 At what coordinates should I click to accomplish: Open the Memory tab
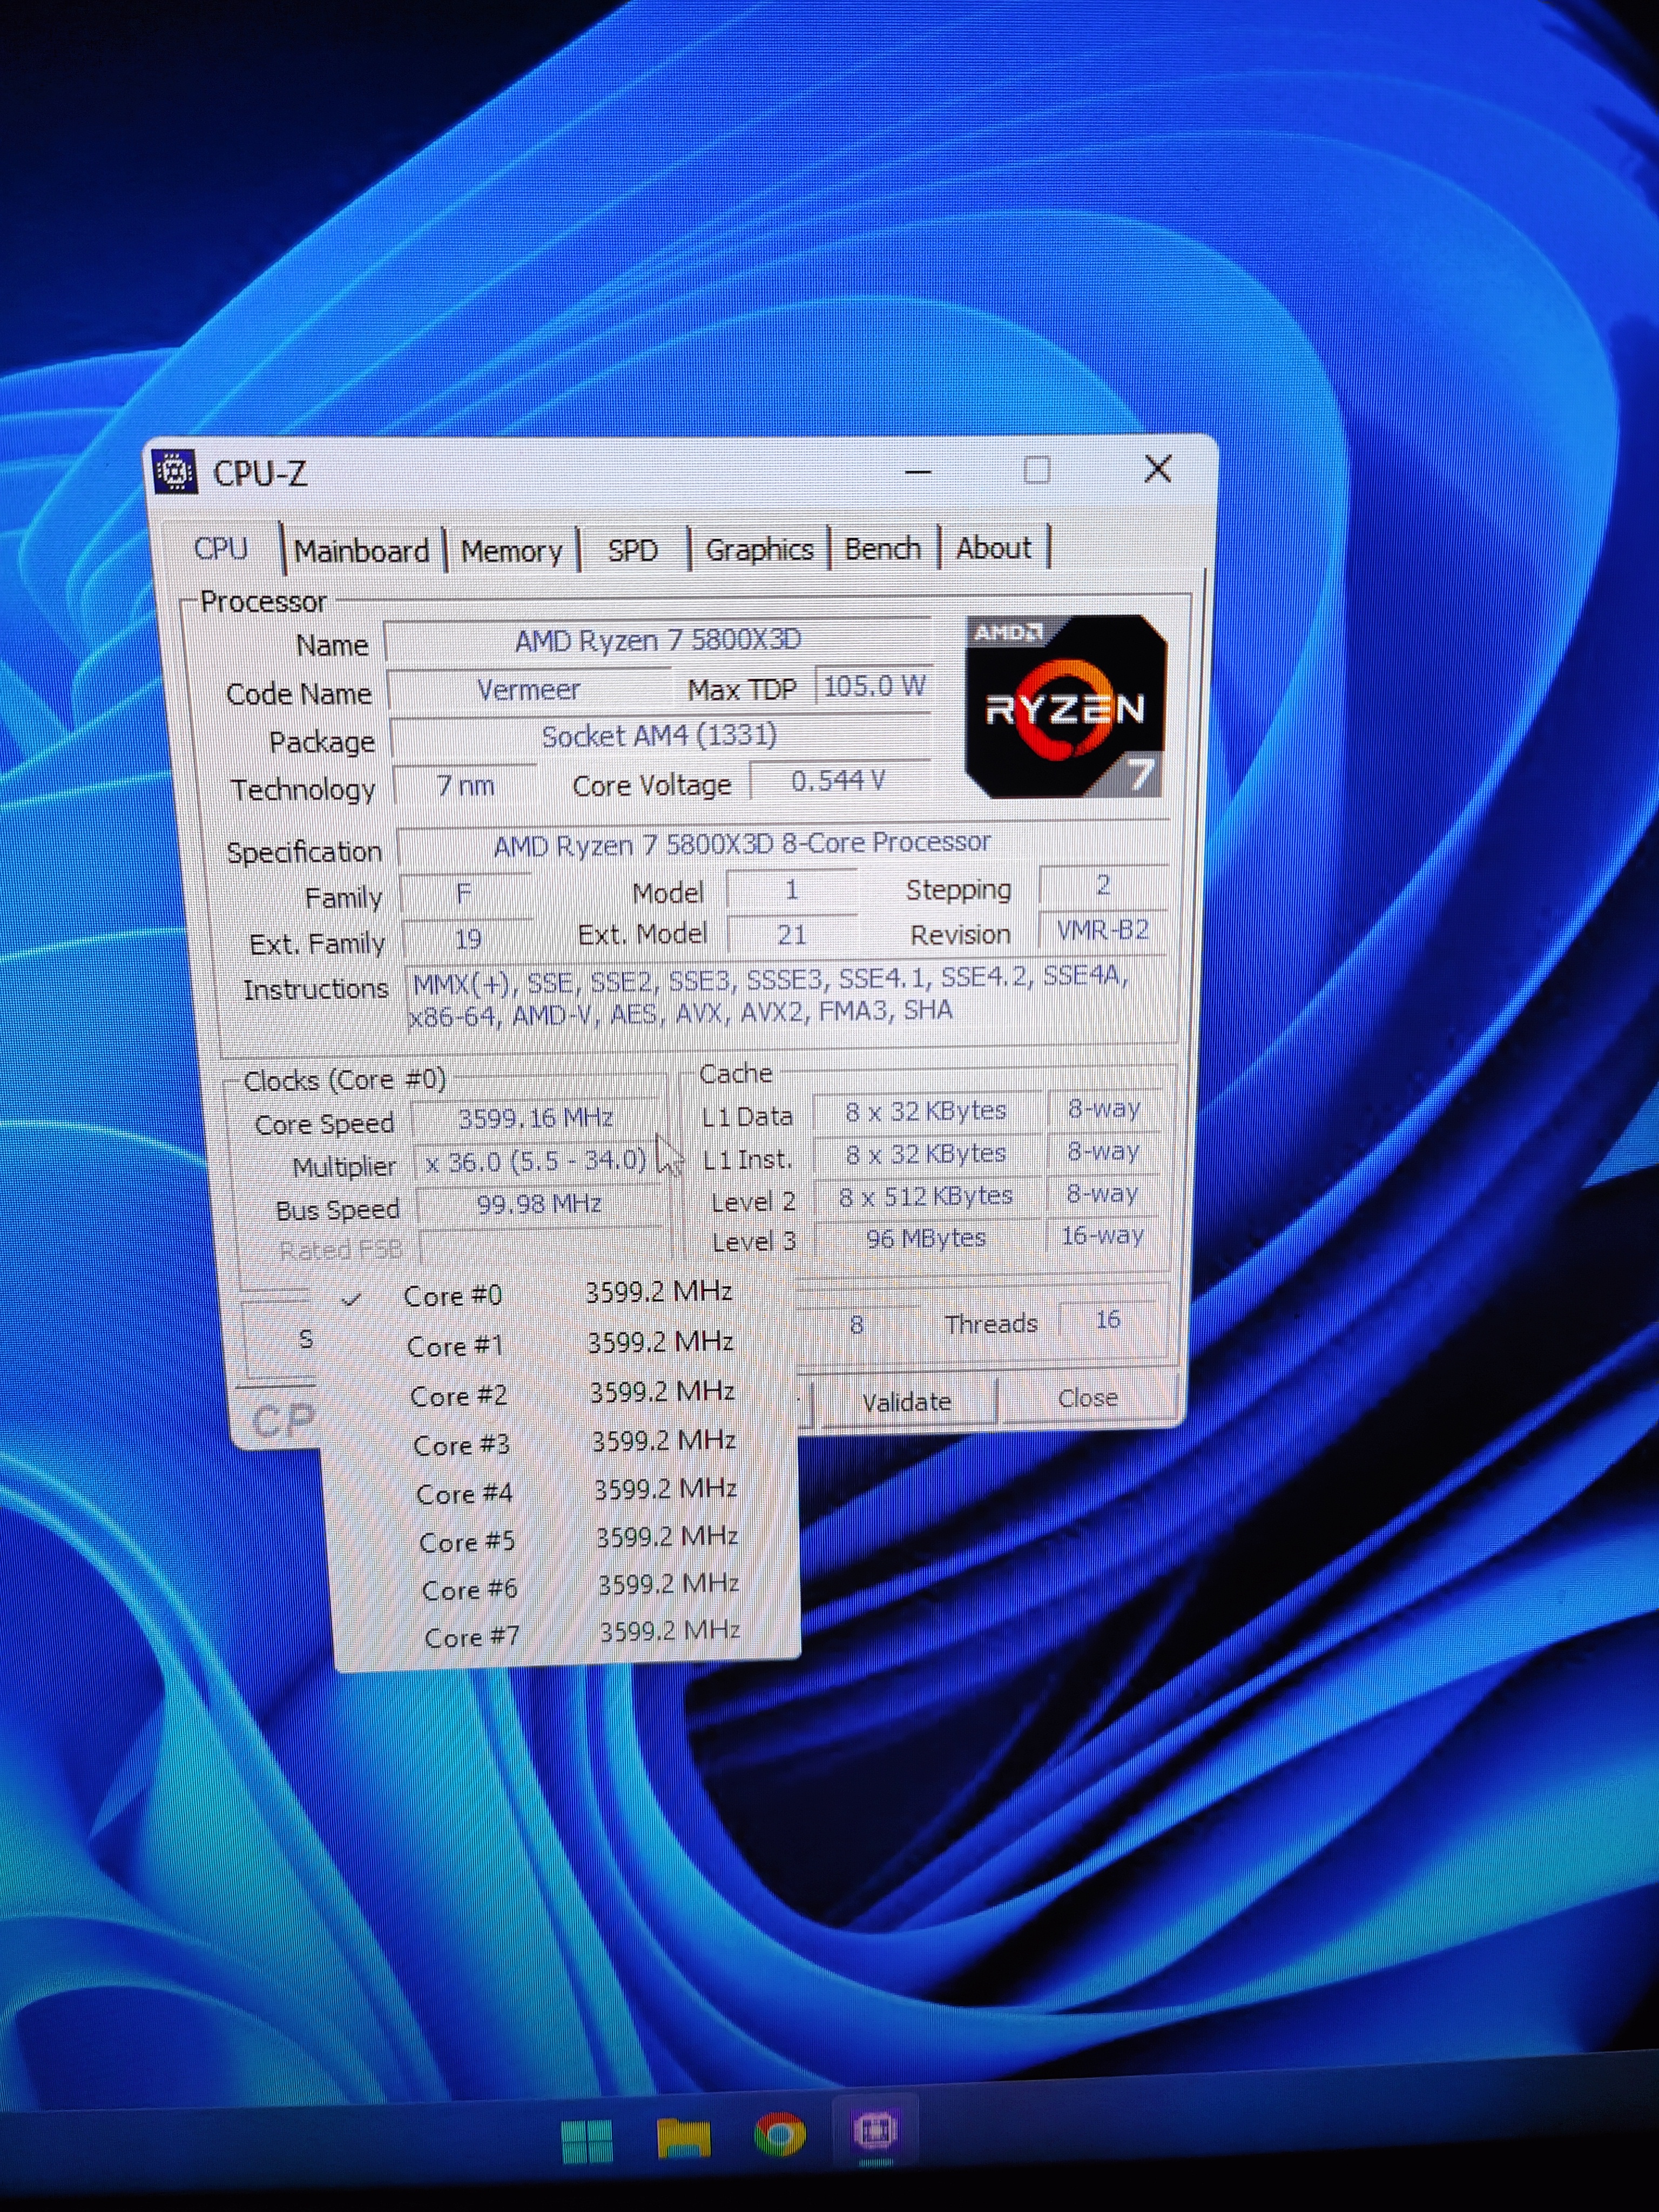click(x=511, y=551)
